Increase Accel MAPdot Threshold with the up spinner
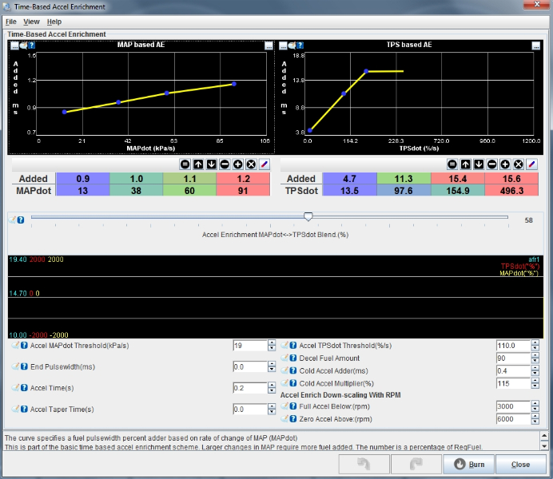The width and height of the screenshot is (553, 479). [272, 342]
